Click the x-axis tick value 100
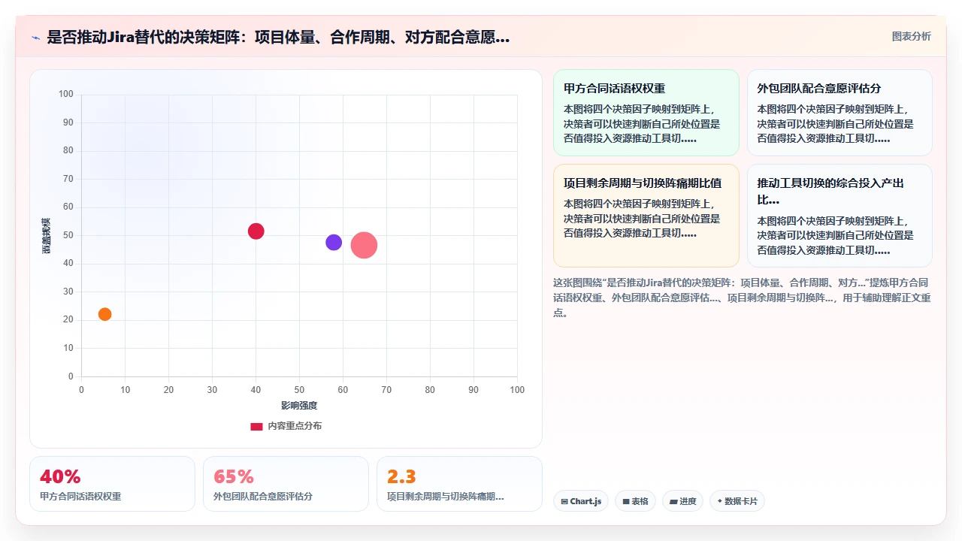The image size is (962, 541). coord(517,390)
